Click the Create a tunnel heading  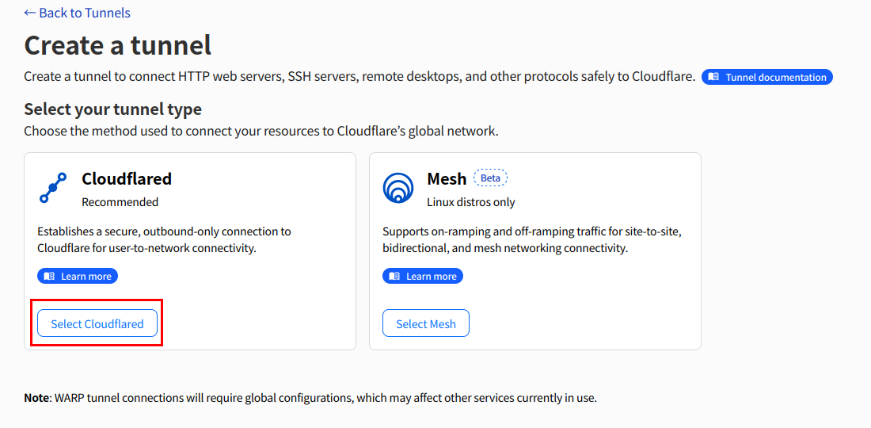point(118,45)
